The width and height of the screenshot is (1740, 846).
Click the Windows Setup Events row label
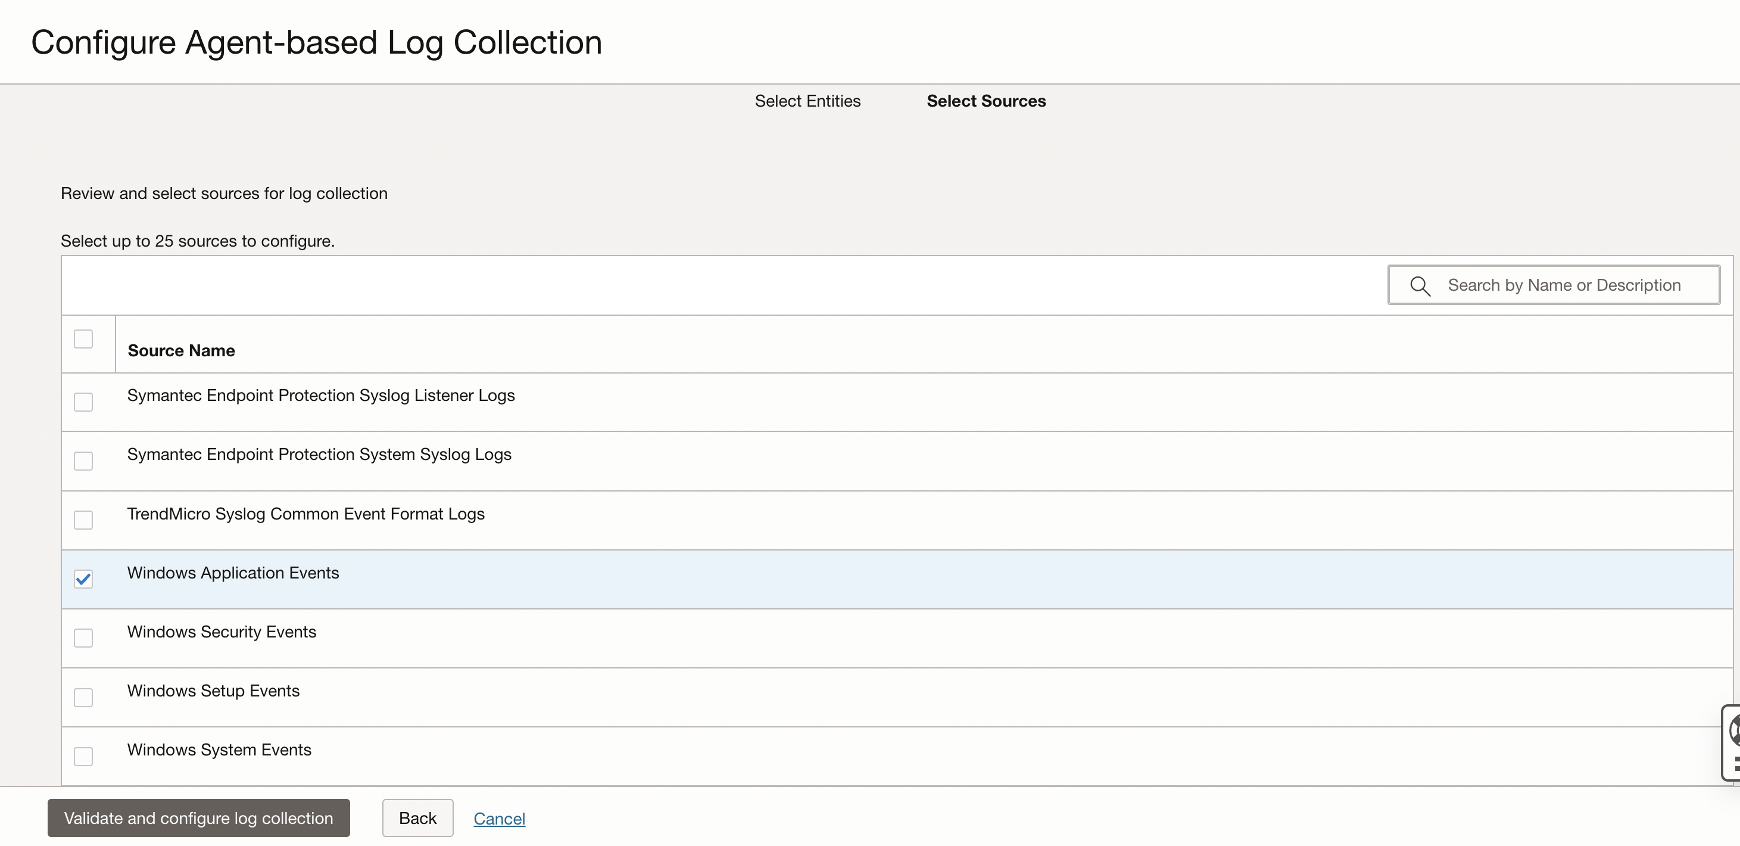[x=213, y=691]
